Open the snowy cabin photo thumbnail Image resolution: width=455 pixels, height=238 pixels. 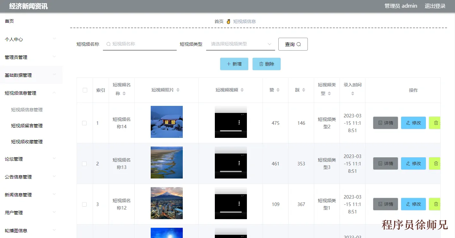pyautogui.click(x=167, y=122)
